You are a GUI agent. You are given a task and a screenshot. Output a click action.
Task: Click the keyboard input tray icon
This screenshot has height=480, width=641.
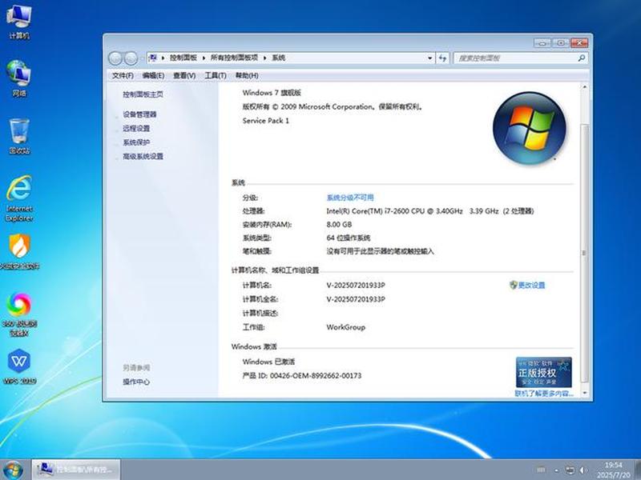541,470
